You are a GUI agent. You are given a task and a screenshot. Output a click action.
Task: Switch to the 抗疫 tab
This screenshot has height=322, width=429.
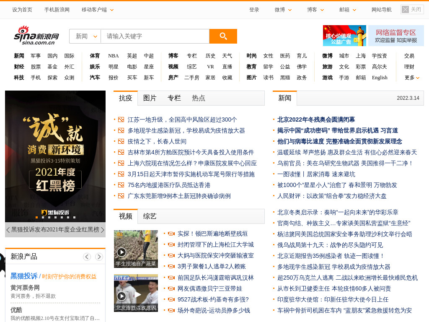(126, 98)
